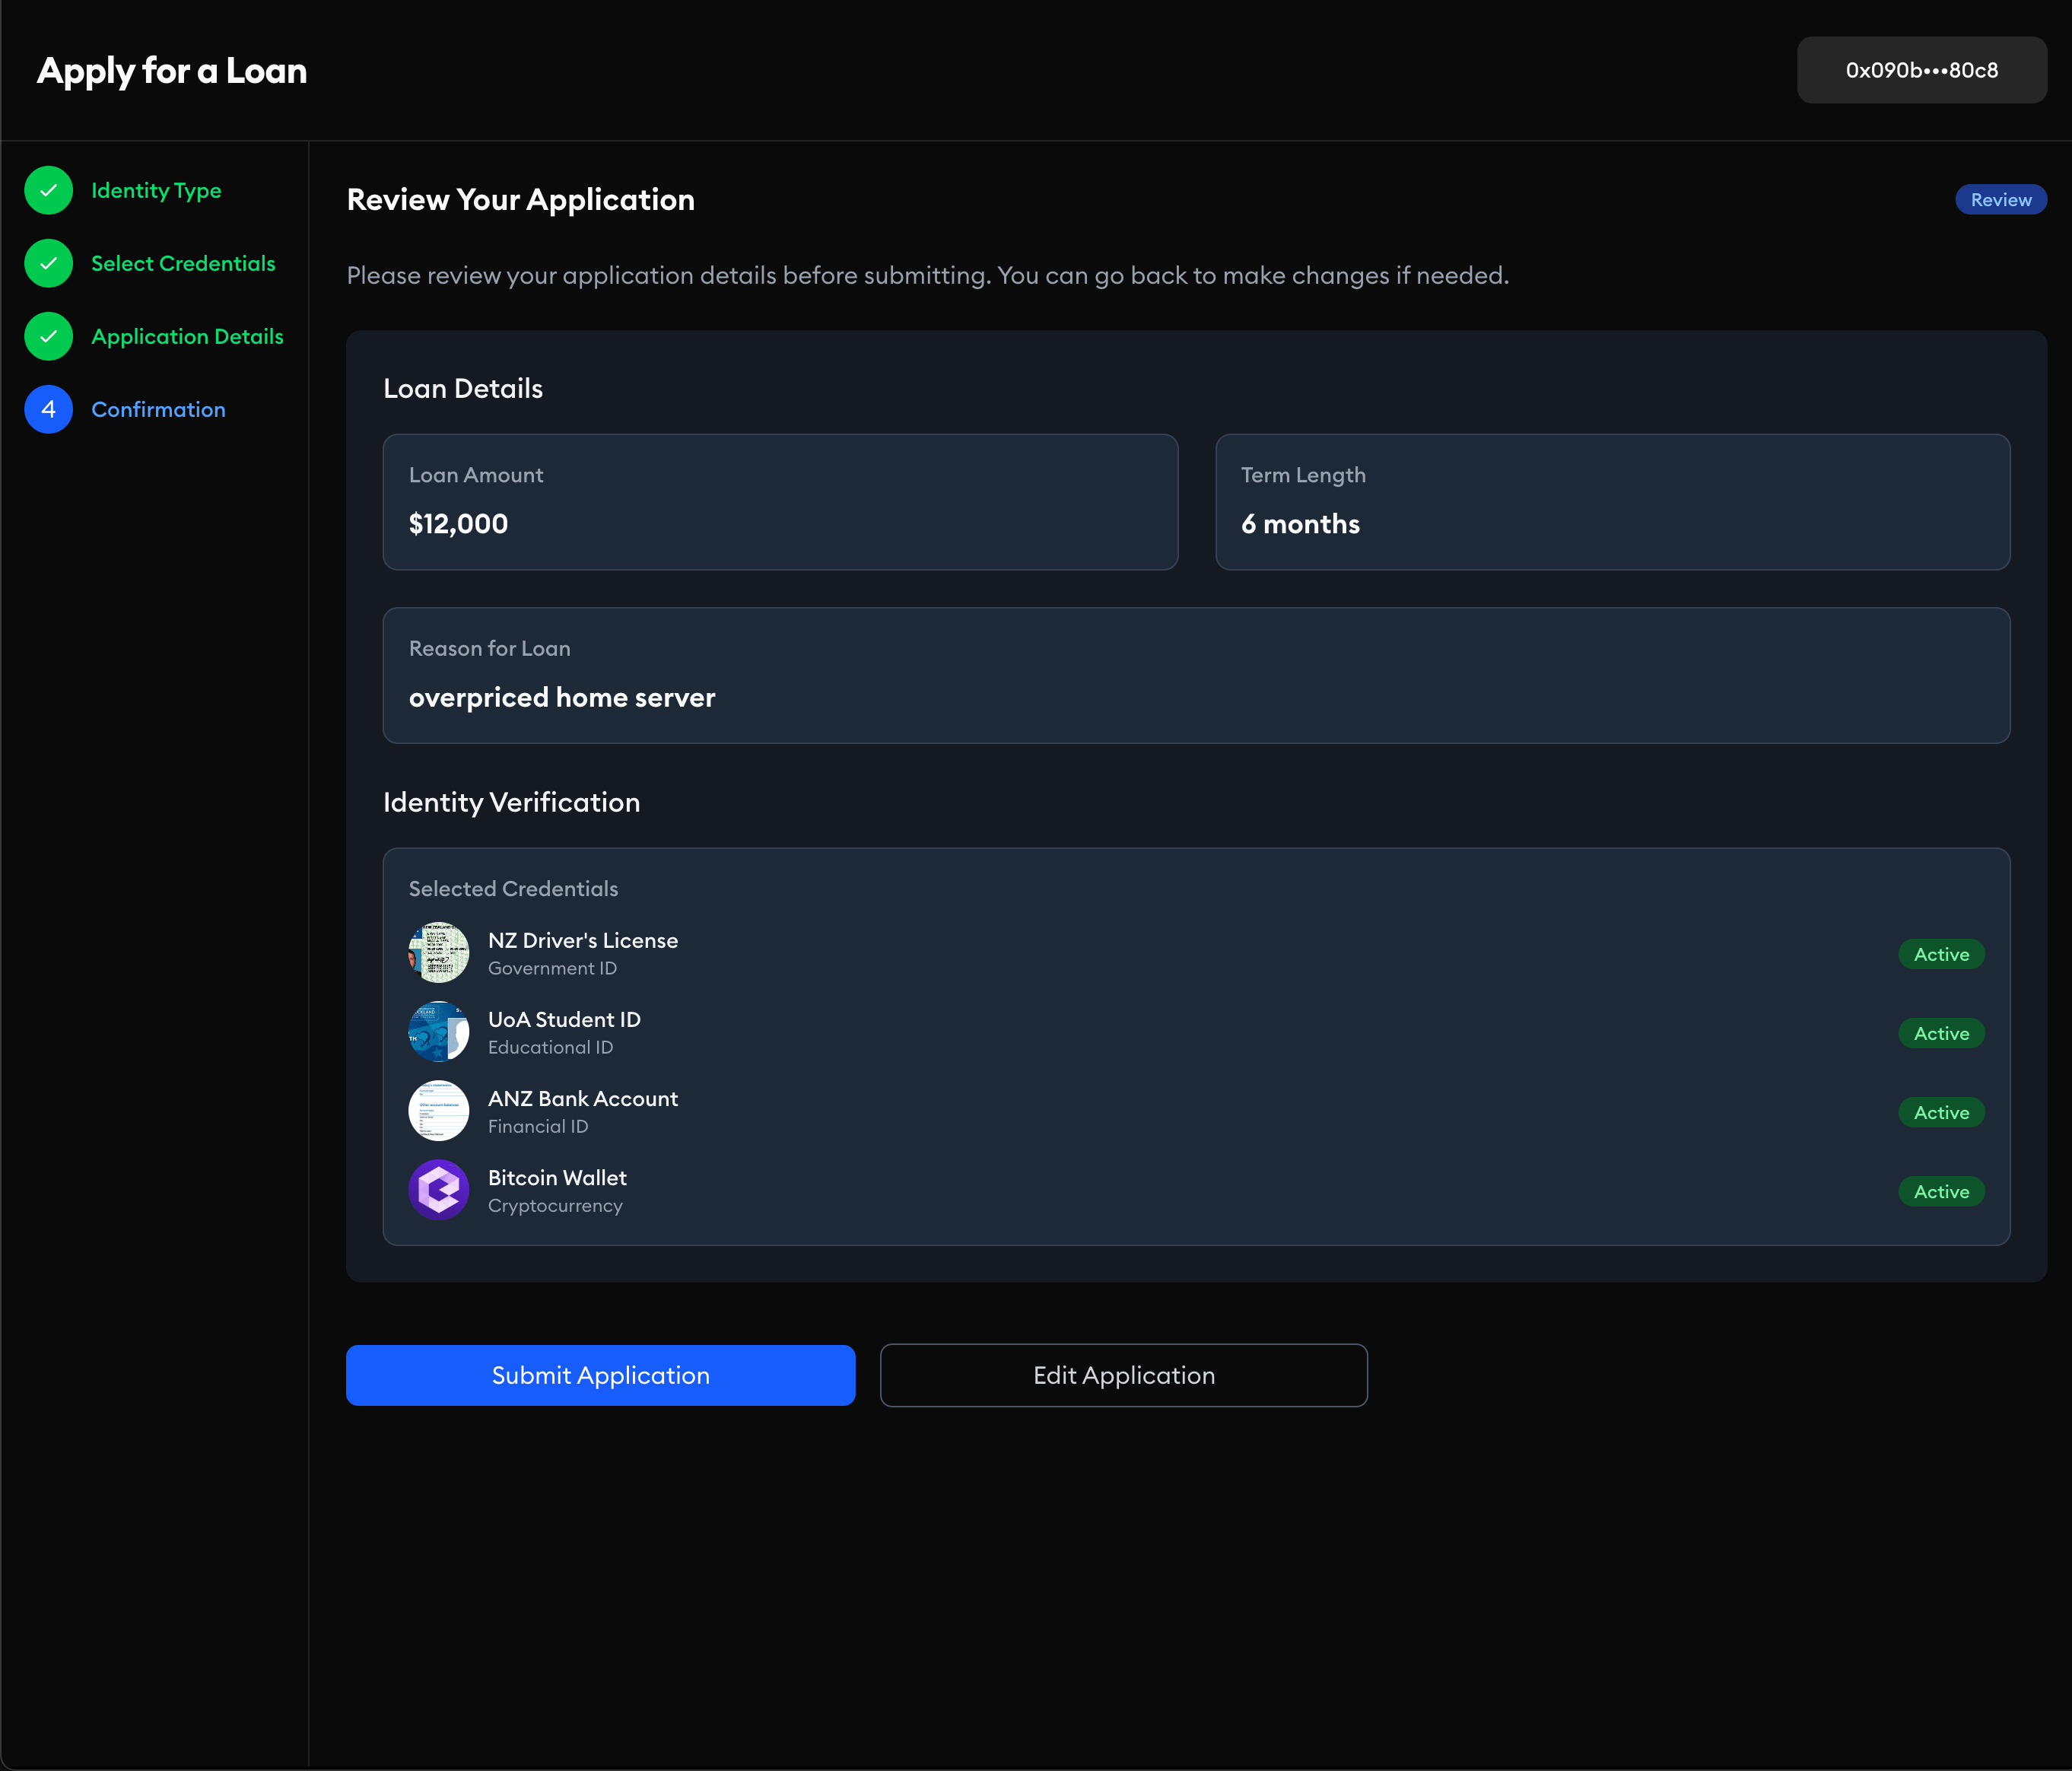This screenshot has height=1771, width=2072.
Task: Click the Identity Type green checkmark icon
Action: (48, 190)
